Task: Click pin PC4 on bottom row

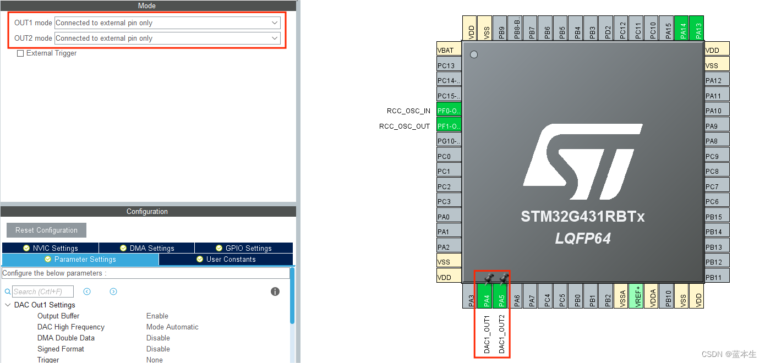Action: click(x=547, y=295)
